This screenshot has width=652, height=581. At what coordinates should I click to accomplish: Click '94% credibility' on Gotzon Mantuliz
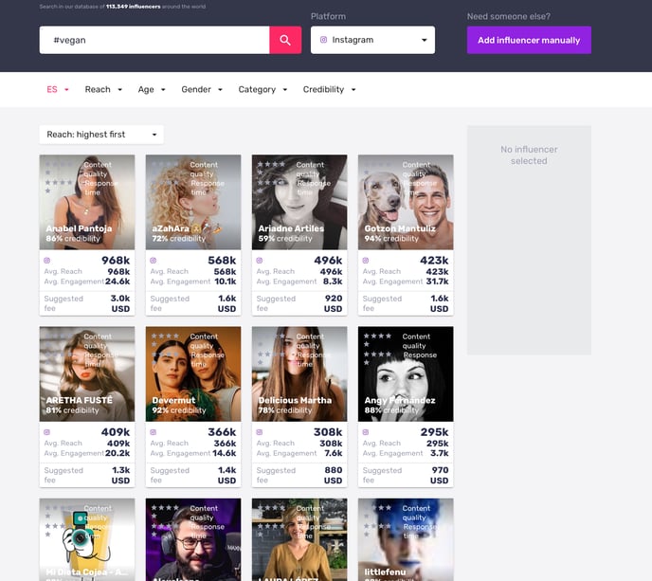click(x=391, y=239)
